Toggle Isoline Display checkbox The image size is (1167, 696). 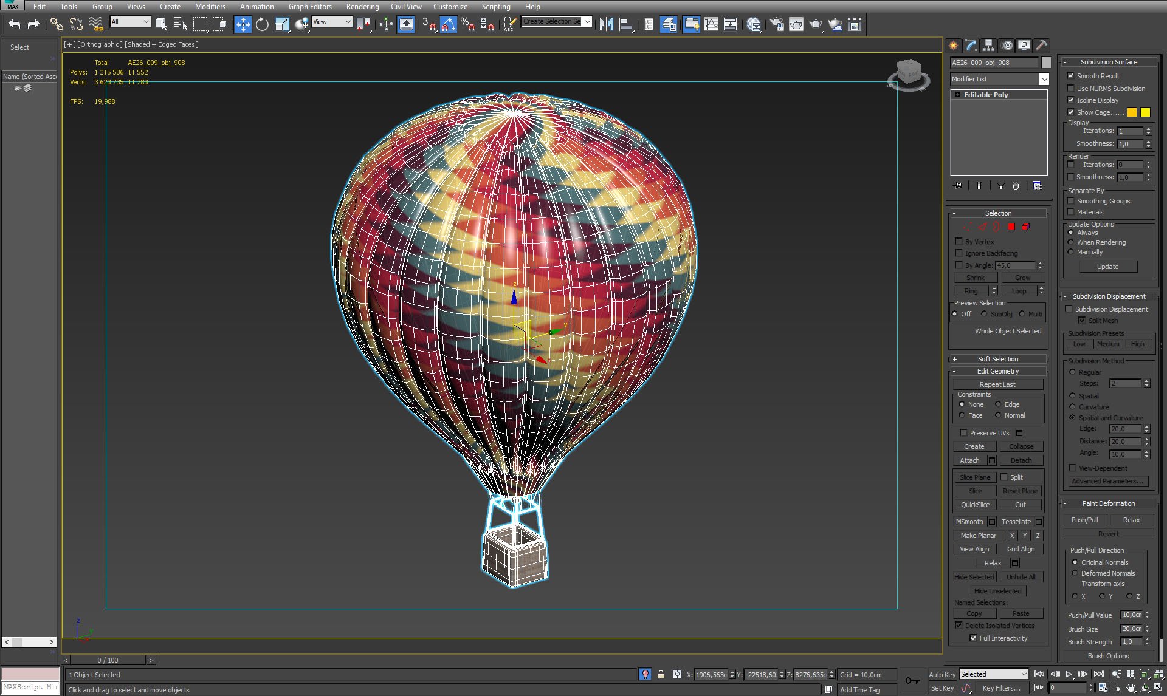click(1071, 100)
